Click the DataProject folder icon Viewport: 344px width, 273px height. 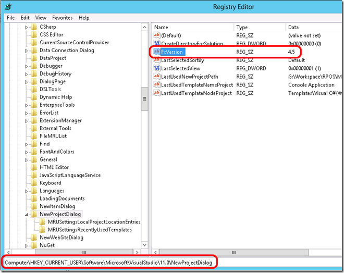(x=34, y=58)
